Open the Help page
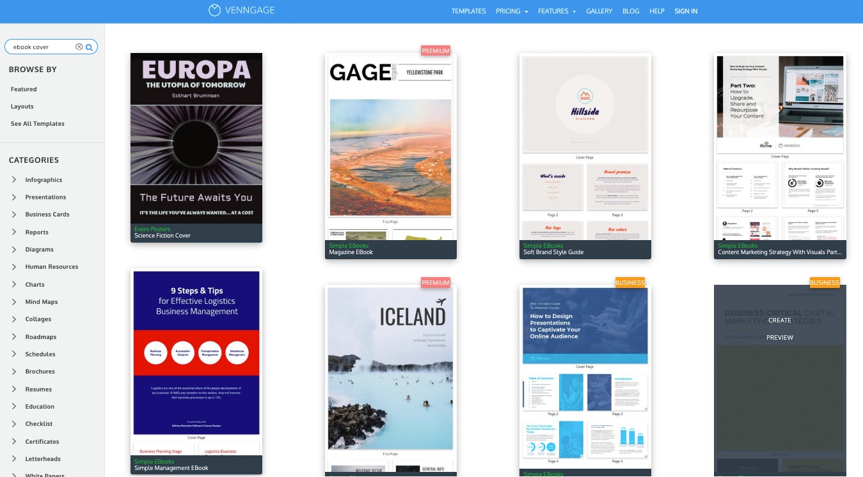863x477 pixels. pos(657,11)
